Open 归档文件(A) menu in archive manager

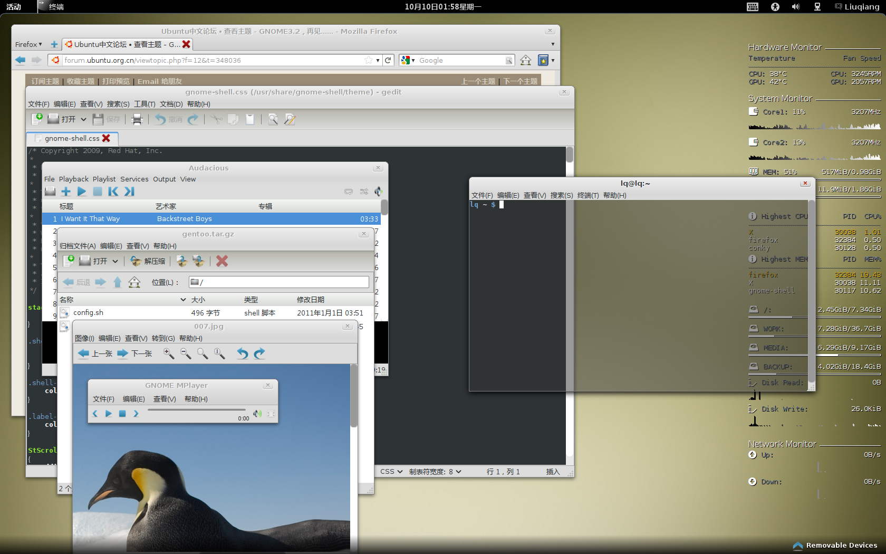click(x=78, y=246)
